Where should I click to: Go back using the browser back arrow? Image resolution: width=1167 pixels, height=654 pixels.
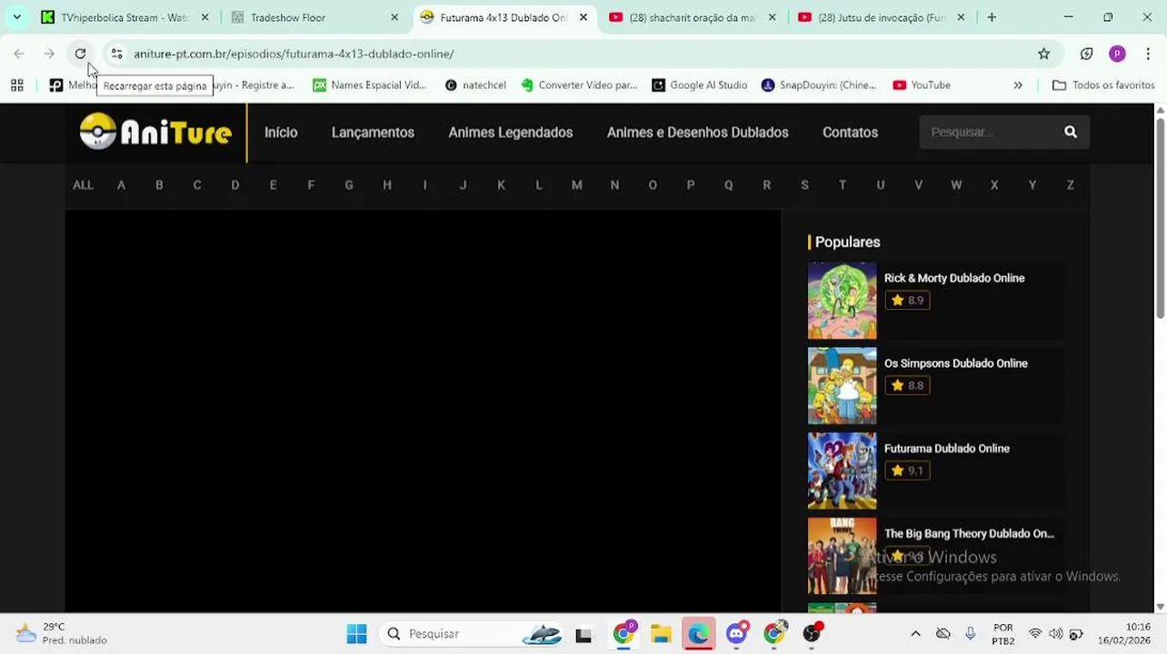[x=19, y=54]
